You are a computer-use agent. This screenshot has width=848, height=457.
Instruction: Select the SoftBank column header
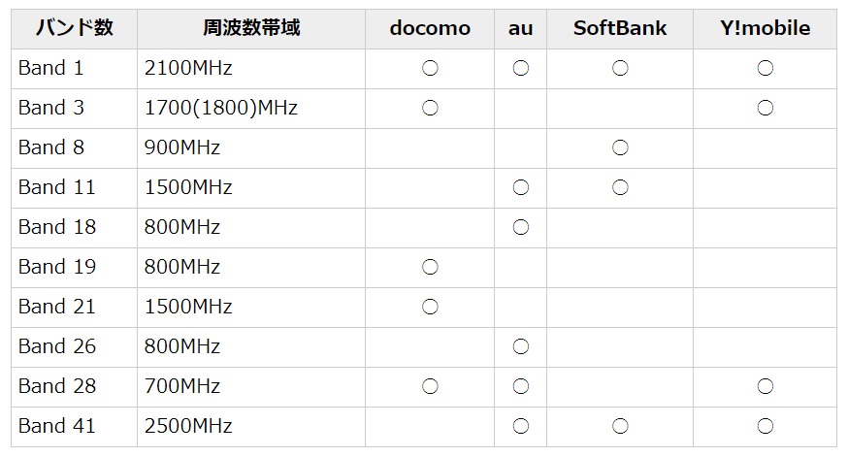(x=620, y=28)
